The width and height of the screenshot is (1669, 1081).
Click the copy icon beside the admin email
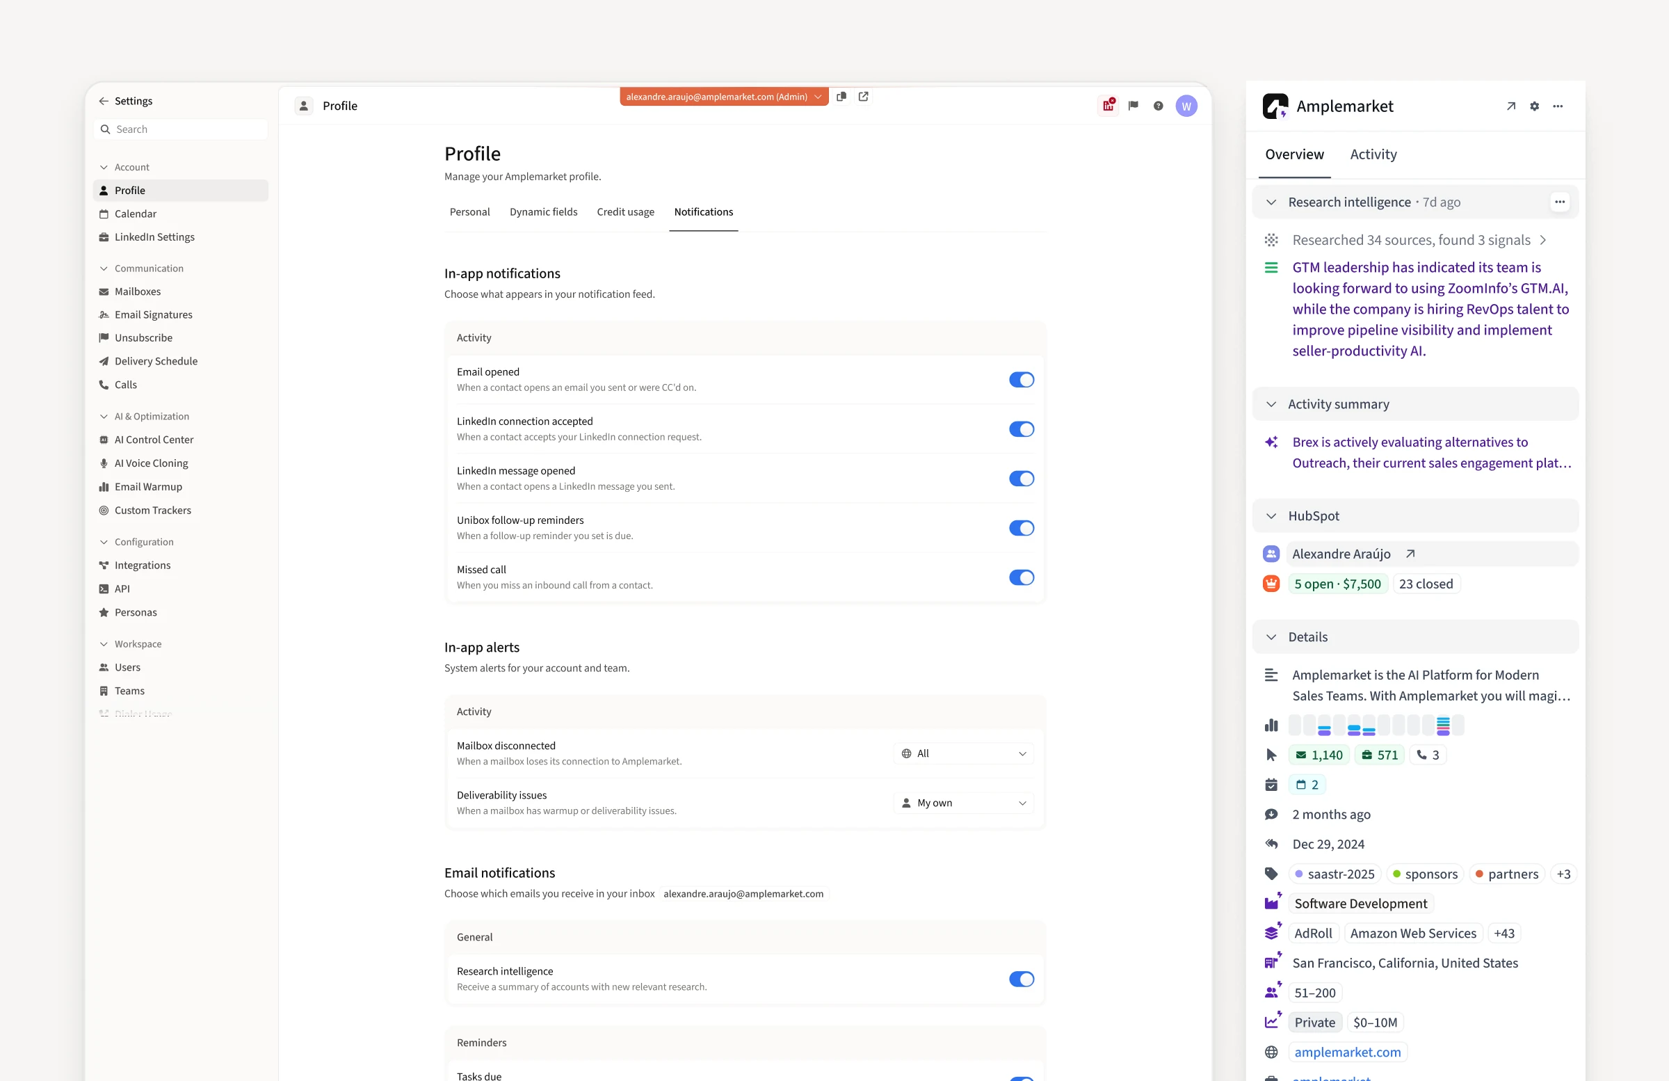[841, 97]
